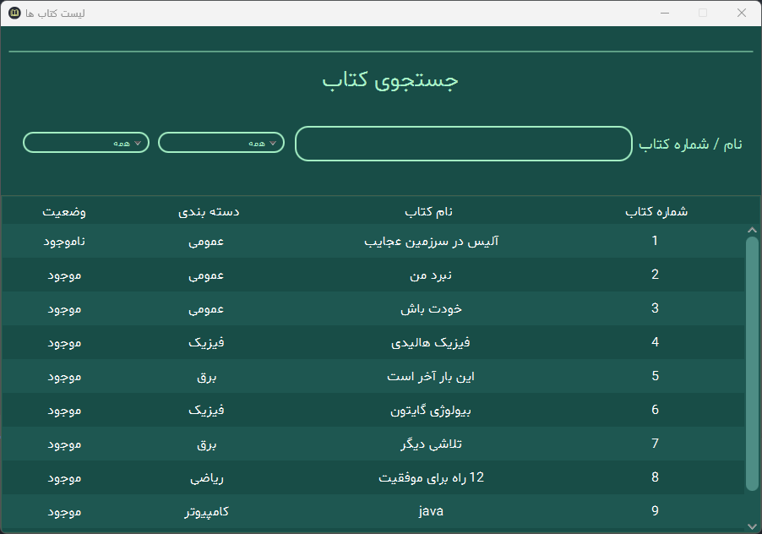Select the book row 'java'
Image resolution: width=762 pixels, height=534 pixels.
(373, 511)
